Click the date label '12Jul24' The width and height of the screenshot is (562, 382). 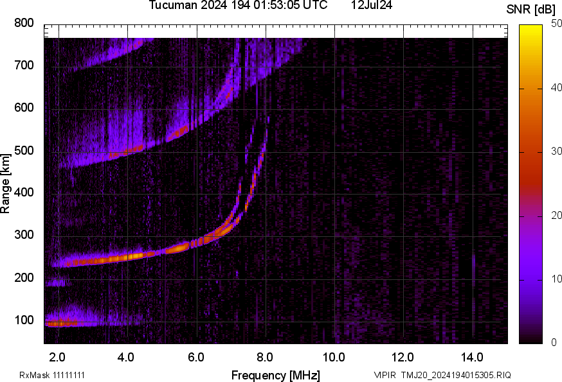[371, 5]
